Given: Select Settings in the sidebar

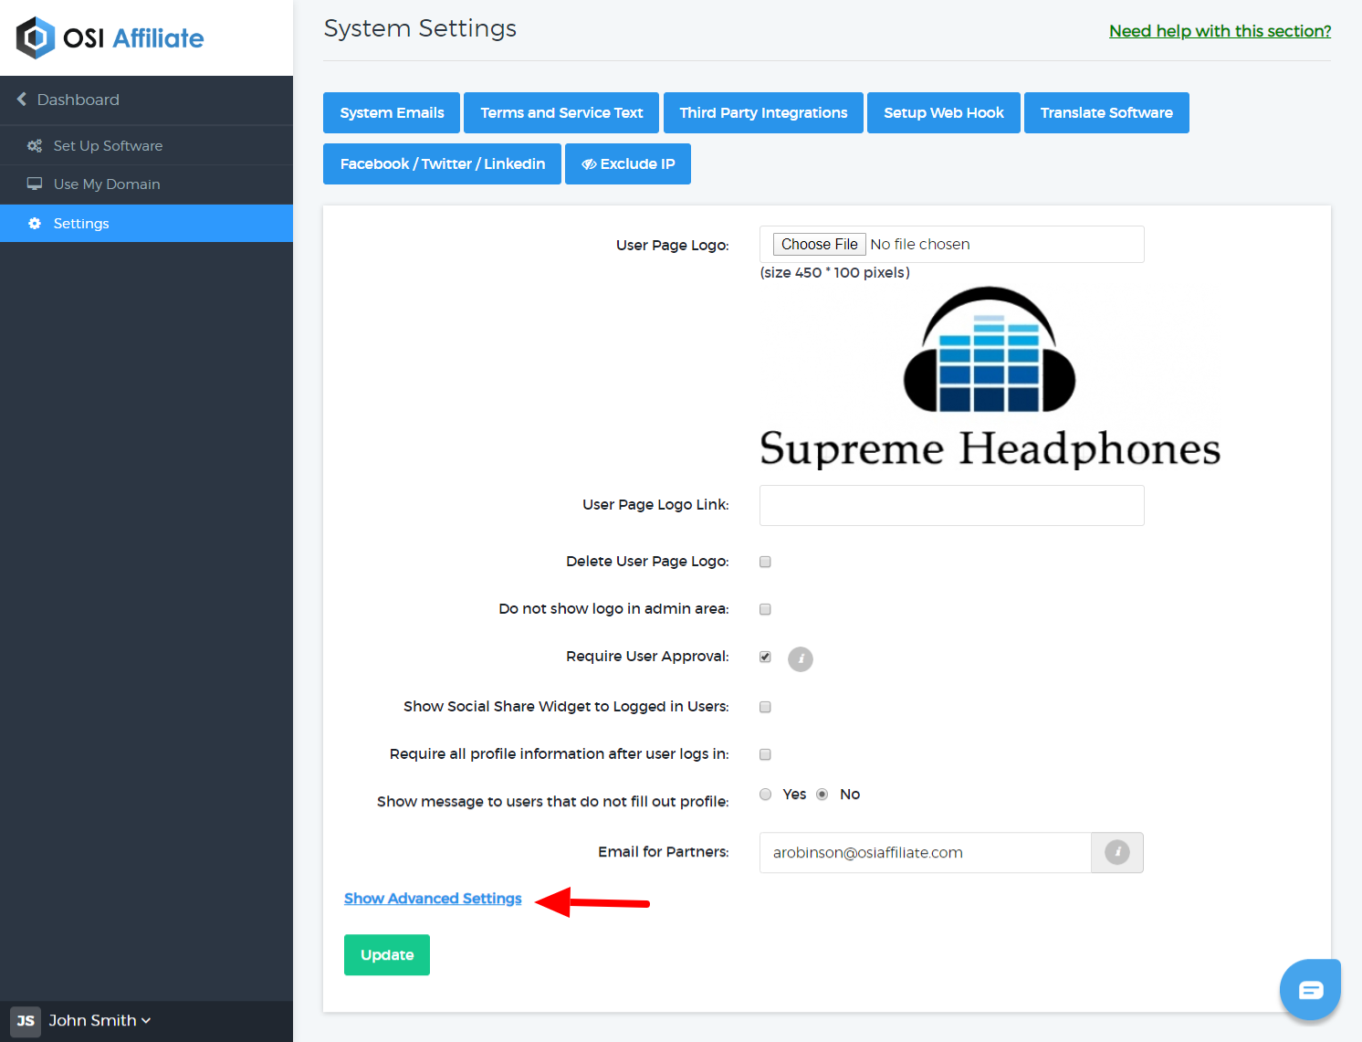Looking at the screenshot, I should coord(146,224).
